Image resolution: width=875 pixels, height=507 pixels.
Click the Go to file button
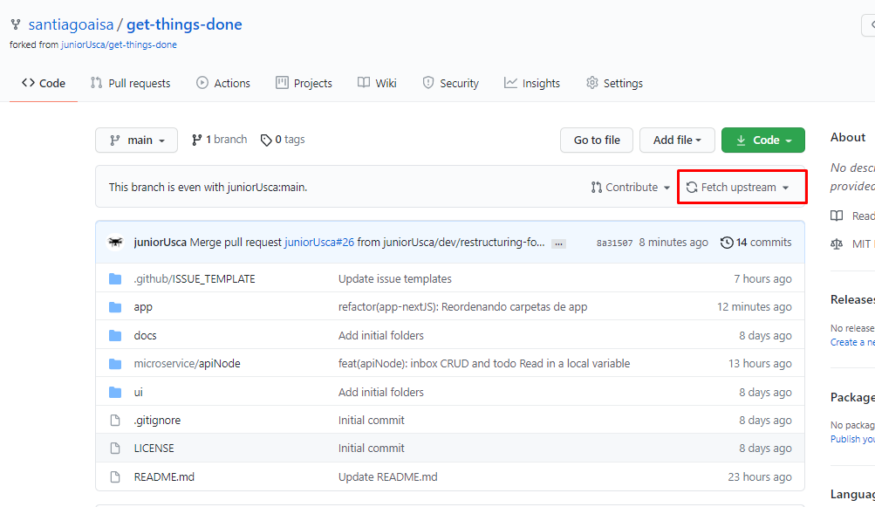pyautogui.click(x=597, y=140)
